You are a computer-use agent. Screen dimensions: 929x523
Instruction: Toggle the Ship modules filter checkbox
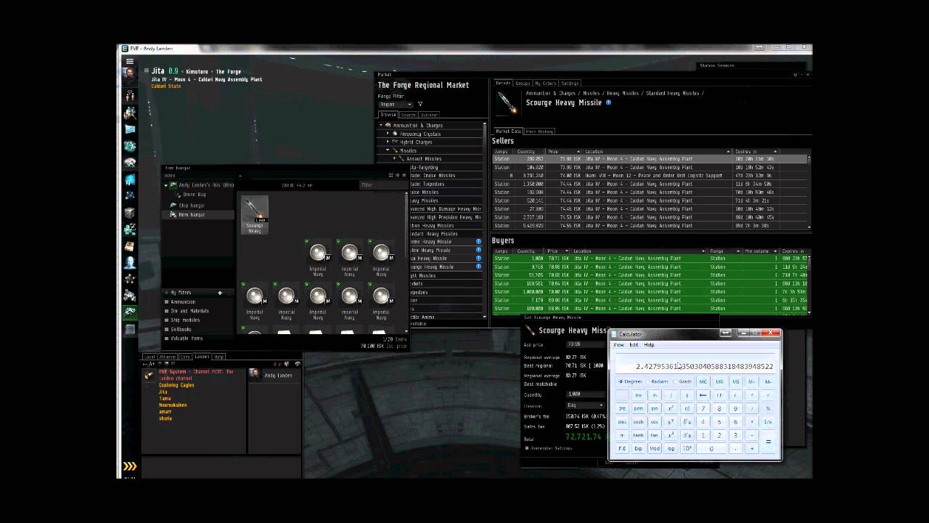pos(166,320)
